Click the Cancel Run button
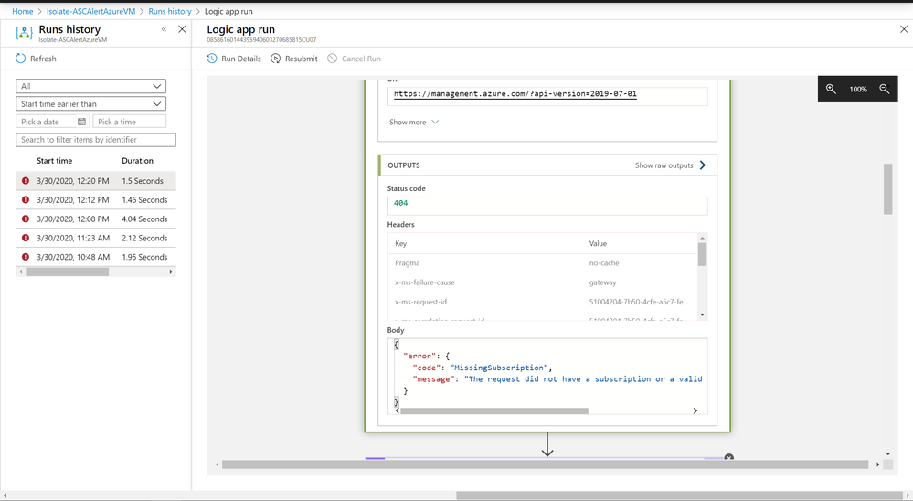The image size is (913, 501). click(354, 59)
